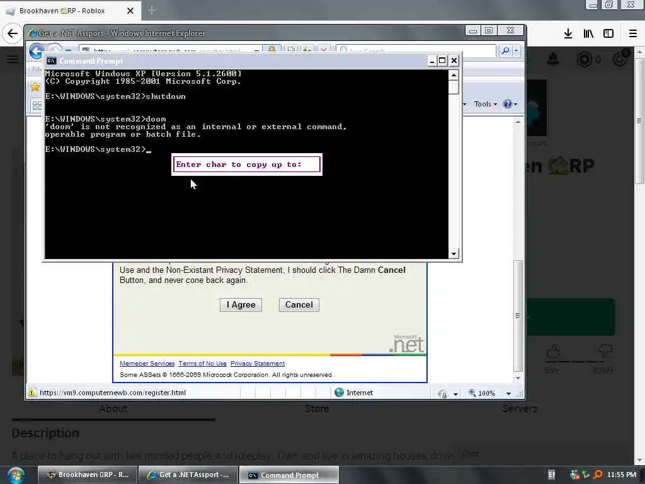
Task: Open the Firefox hamburger menu
Action: 633,34
